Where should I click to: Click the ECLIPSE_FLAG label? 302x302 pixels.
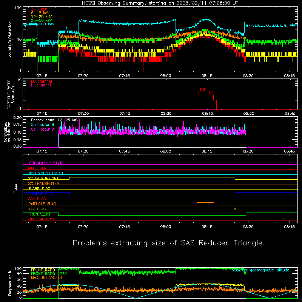click(x=41, y=194)
